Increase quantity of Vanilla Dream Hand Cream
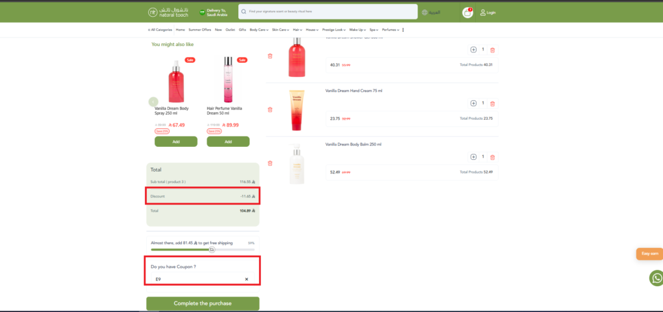663x312 pixels. click(473, 103)
